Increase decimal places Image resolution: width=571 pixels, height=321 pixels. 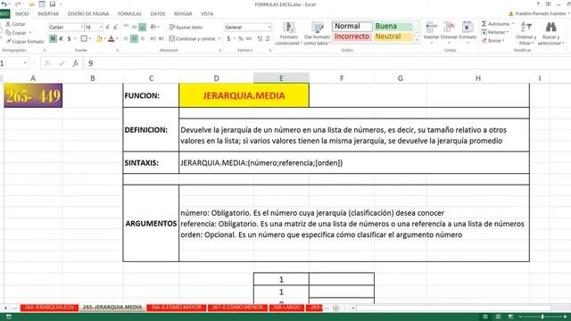click(260, 38)
